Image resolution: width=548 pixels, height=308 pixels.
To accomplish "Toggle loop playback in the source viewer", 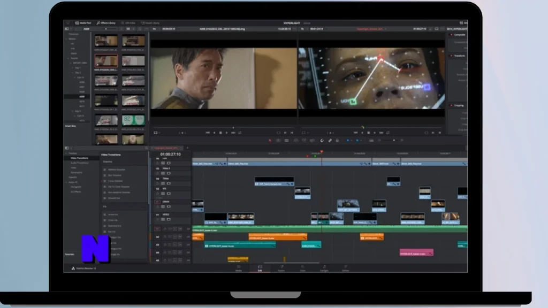I will click(x=240, y=133).
